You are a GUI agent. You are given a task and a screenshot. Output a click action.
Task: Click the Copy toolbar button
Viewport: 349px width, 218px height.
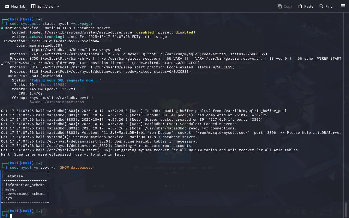[285, 6]
